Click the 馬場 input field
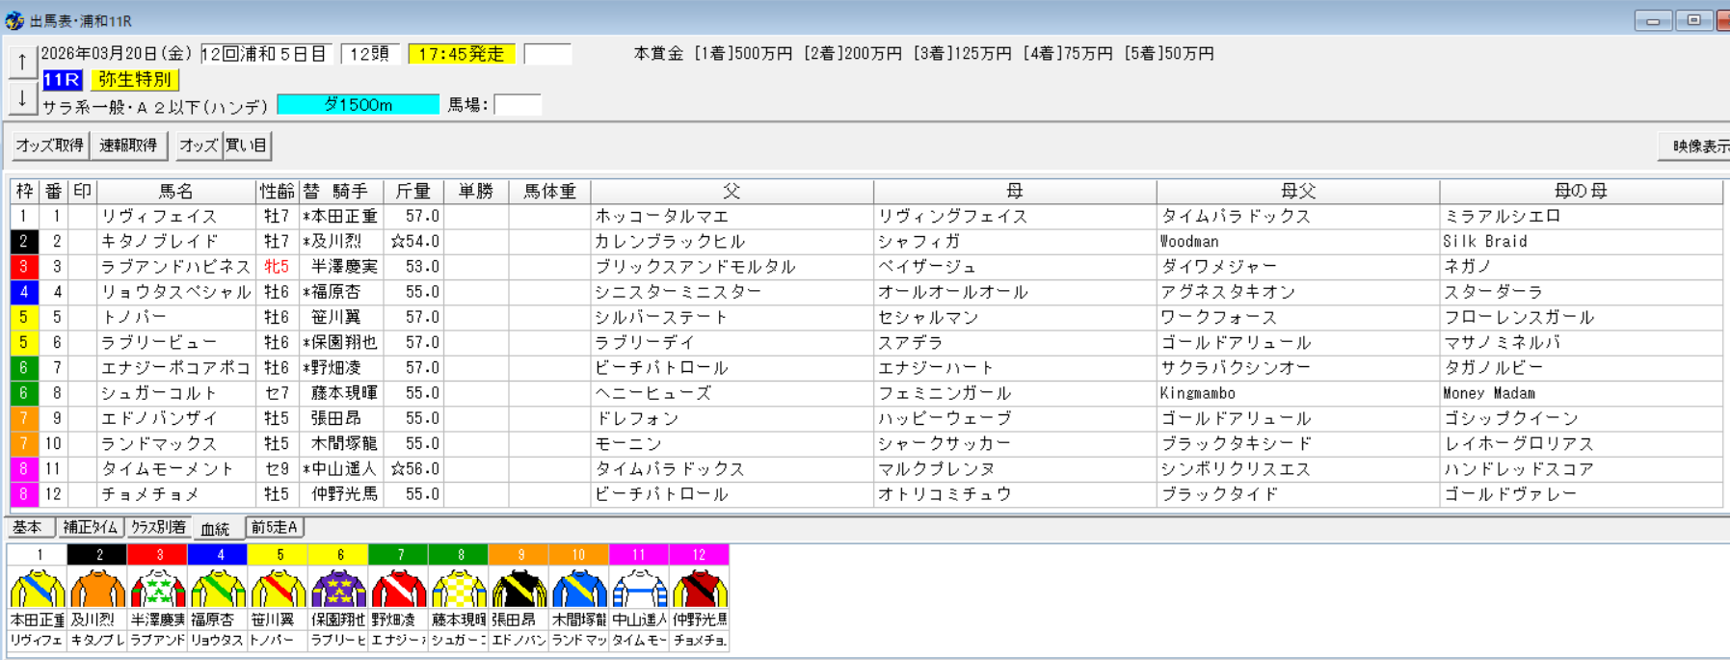1730x660 pixels. [518, 105]
